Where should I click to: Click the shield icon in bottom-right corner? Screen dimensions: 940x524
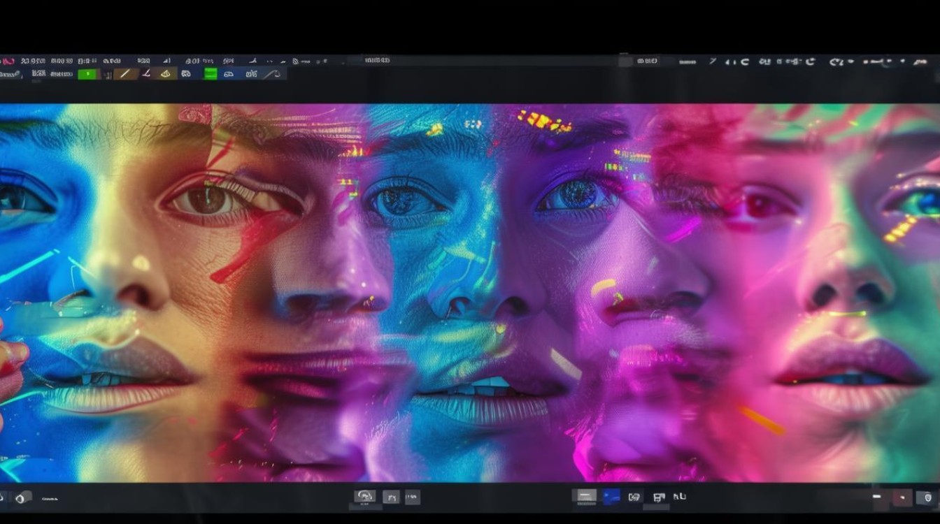(927, 497)
